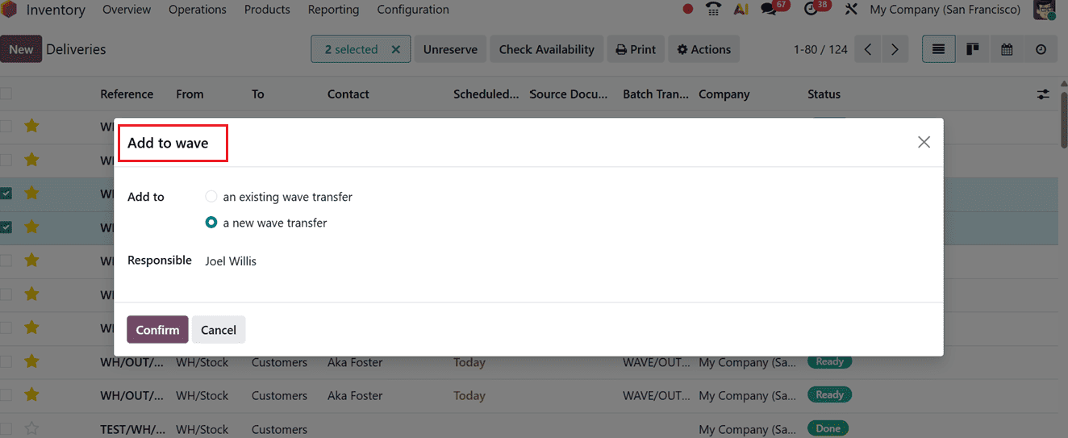The width and height of the screenshot is (1068, 438).
Task: Open the Actions dropdown menu
Action: point(703,49)
